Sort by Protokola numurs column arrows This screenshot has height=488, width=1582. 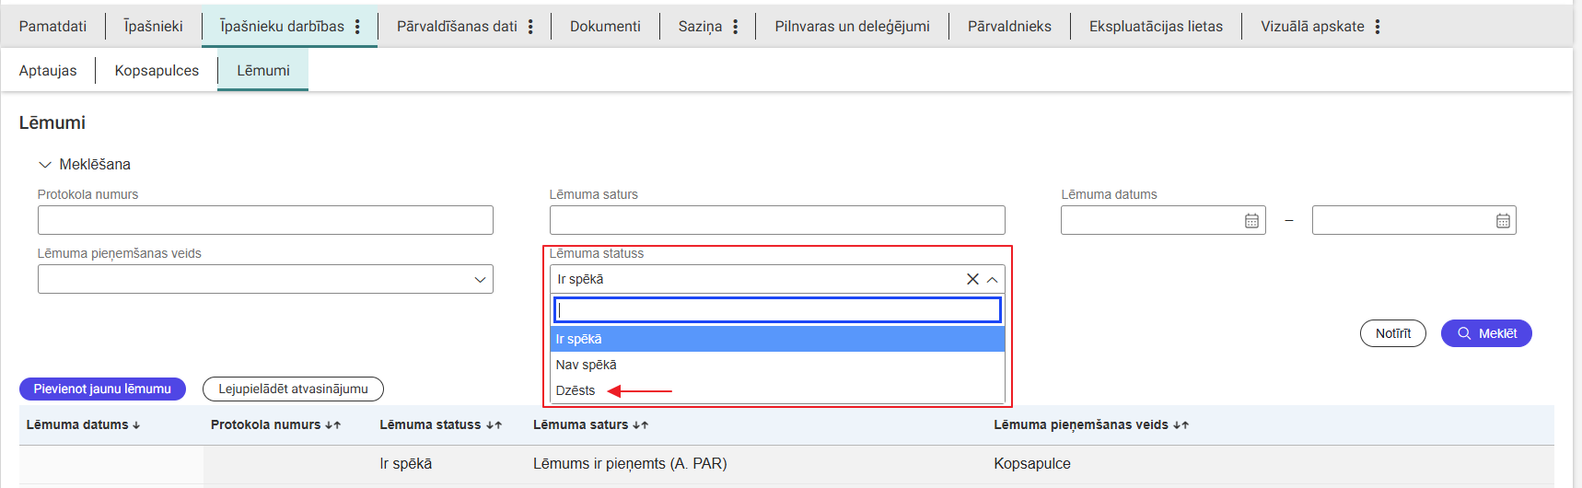(333, 425)
